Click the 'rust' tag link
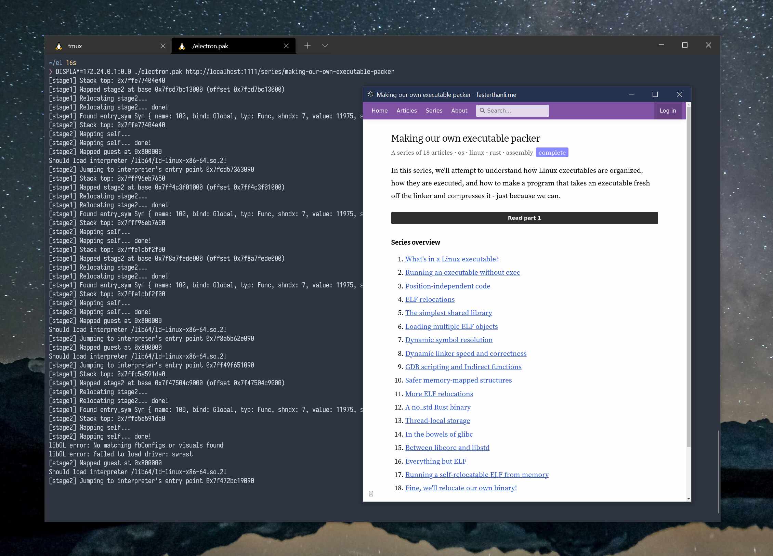This screenshot has width=773, height=556. (495, 153)
